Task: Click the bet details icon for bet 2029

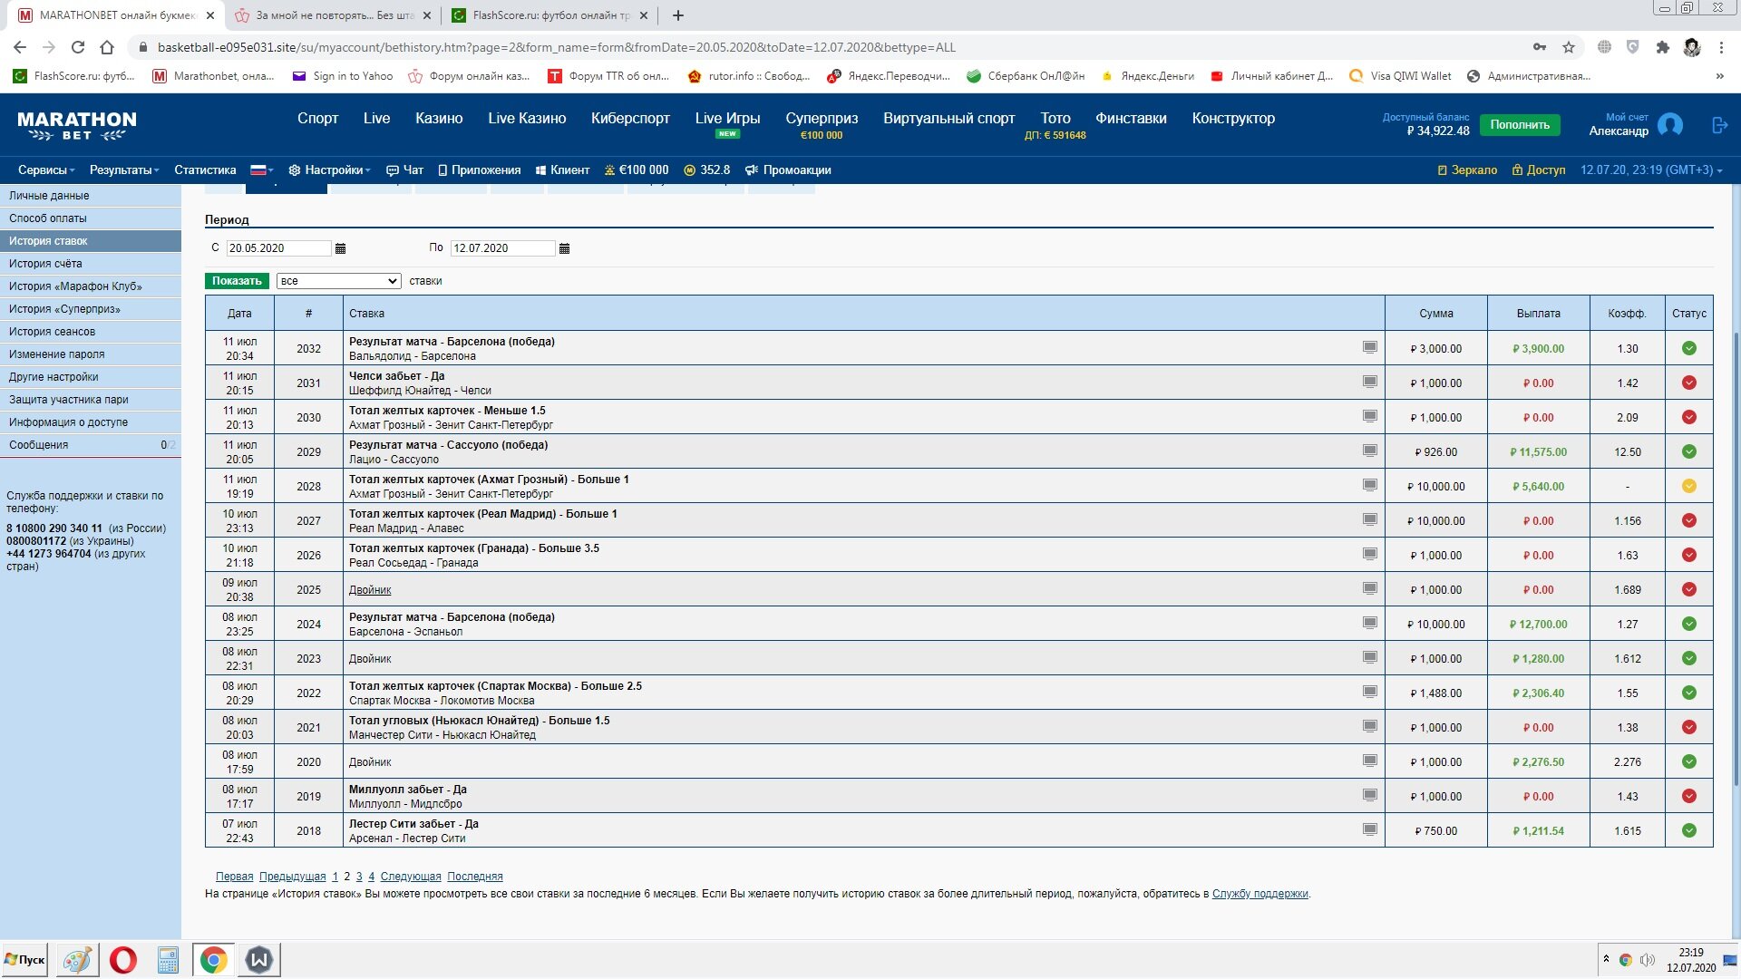Action: coord(1369,451)
